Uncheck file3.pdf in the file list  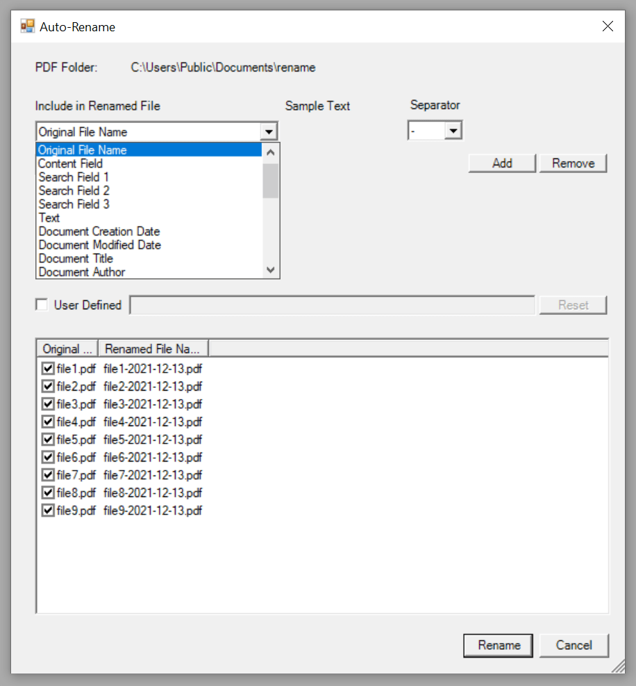click(47, 404)
